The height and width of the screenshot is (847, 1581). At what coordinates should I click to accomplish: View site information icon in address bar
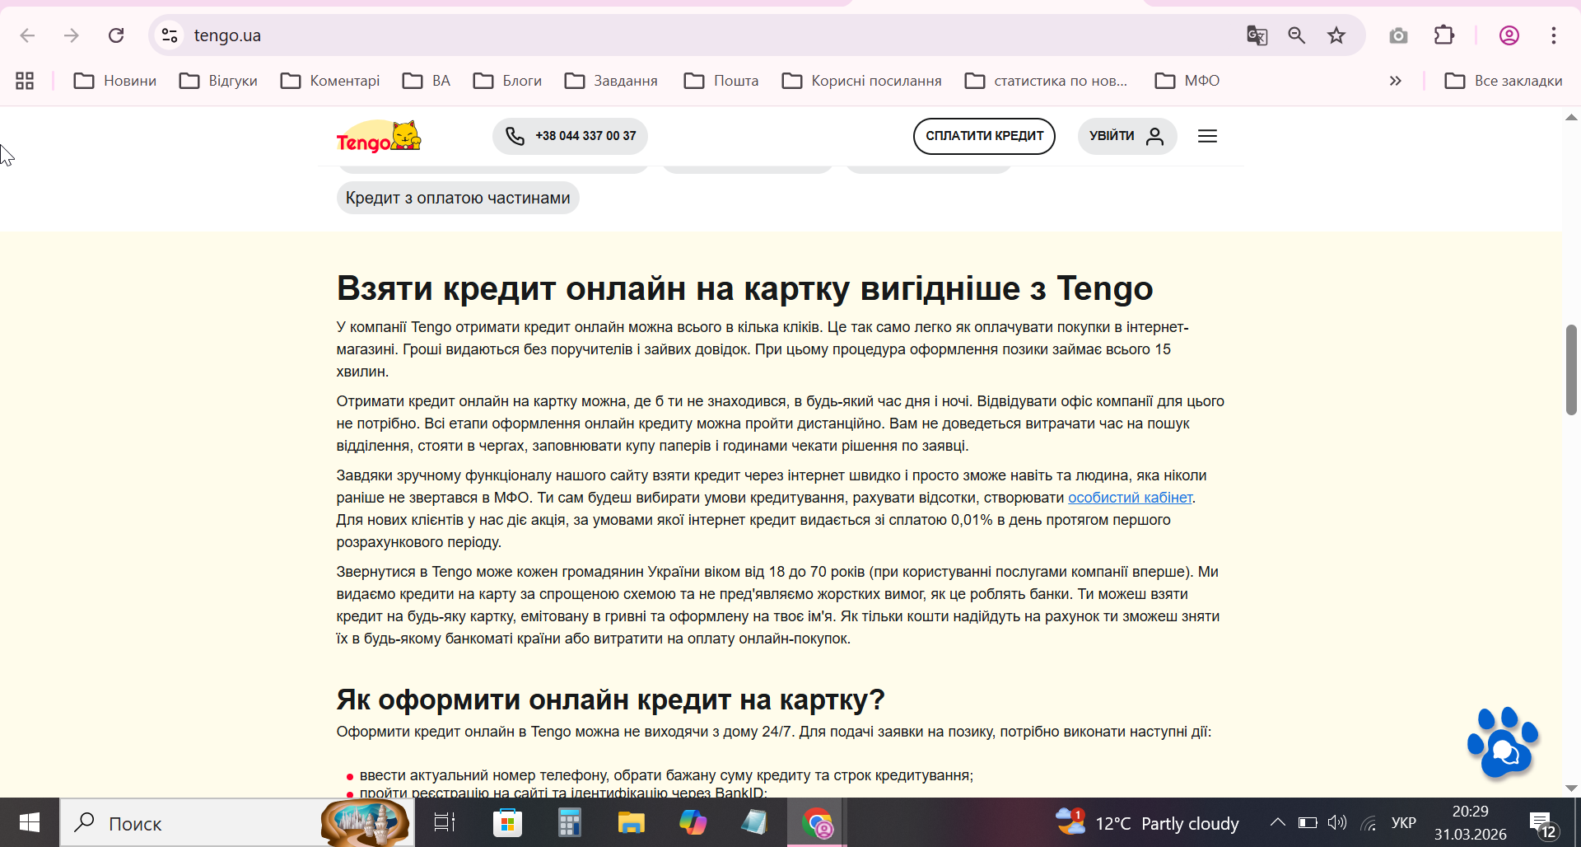170,35
